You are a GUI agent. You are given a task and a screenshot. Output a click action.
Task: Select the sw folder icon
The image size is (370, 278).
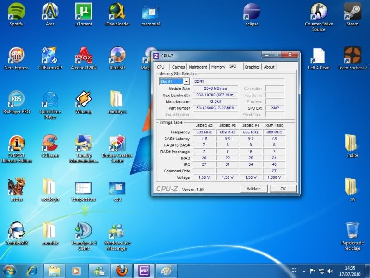(352, 190)
